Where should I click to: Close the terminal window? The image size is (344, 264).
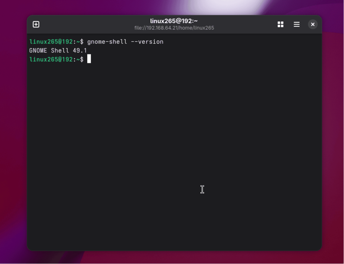pyautogui.click(x=313, y=25)
